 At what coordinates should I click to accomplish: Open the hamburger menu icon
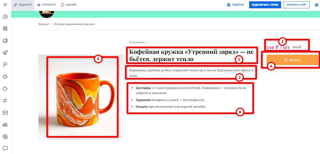click(5, 5)
